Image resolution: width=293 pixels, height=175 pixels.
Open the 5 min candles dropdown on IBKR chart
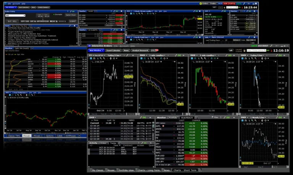[208, 55]
